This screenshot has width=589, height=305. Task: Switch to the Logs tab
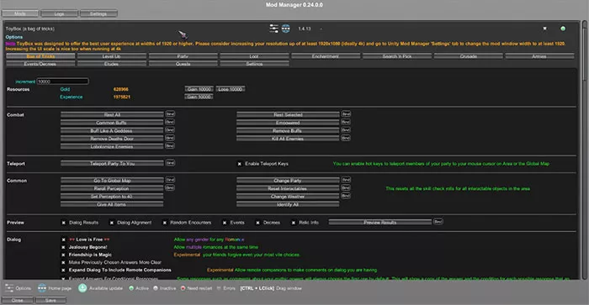coord(59,14)
